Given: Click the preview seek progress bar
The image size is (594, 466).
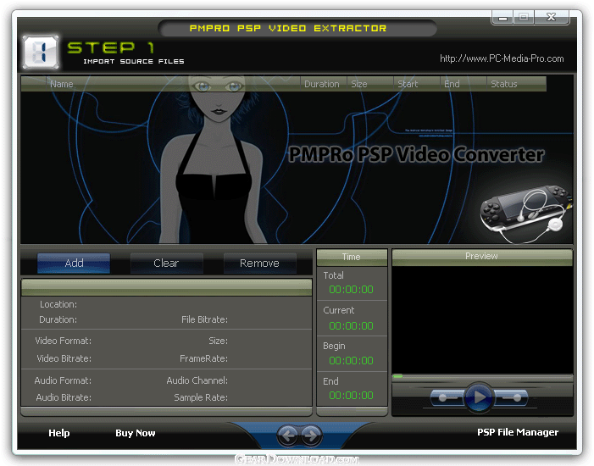Looking at the screenshot, I should 482,376.
